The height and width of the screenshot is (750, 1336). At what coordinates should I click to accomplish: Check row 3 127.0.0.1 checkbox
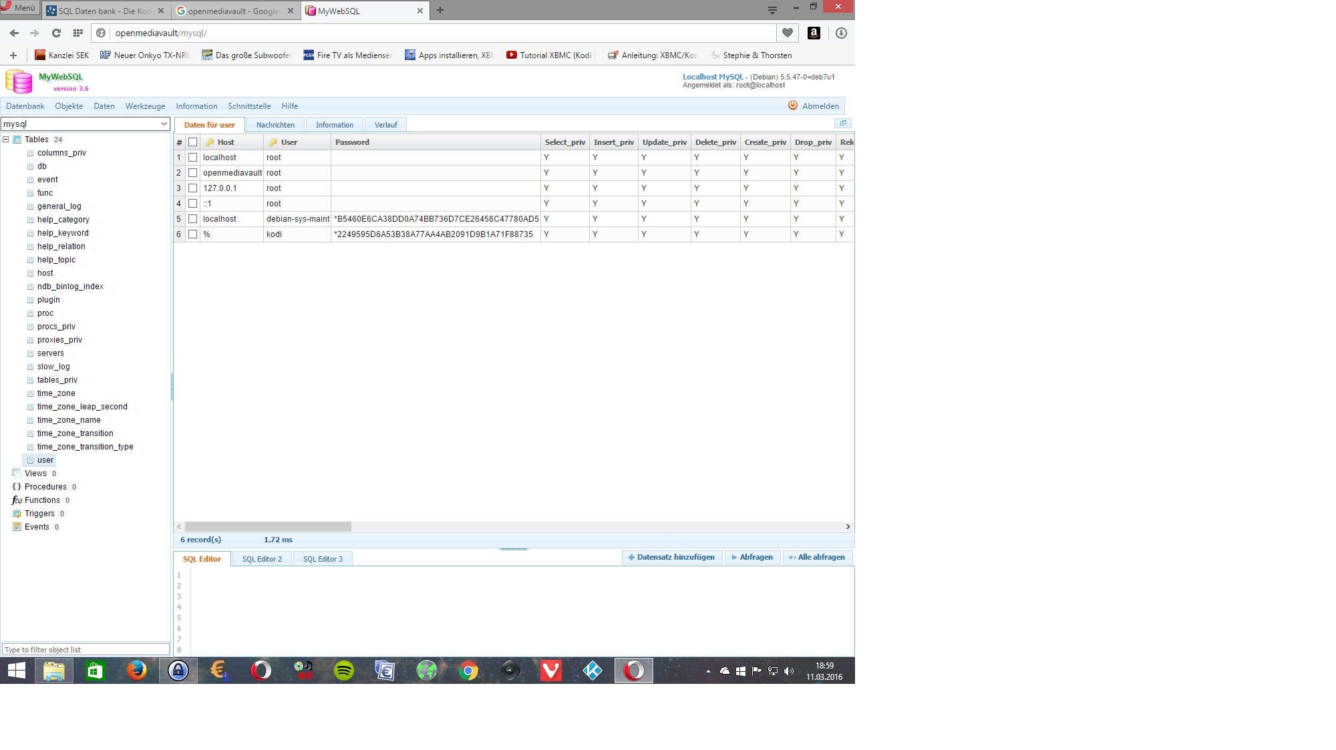[x=193, y=188]
